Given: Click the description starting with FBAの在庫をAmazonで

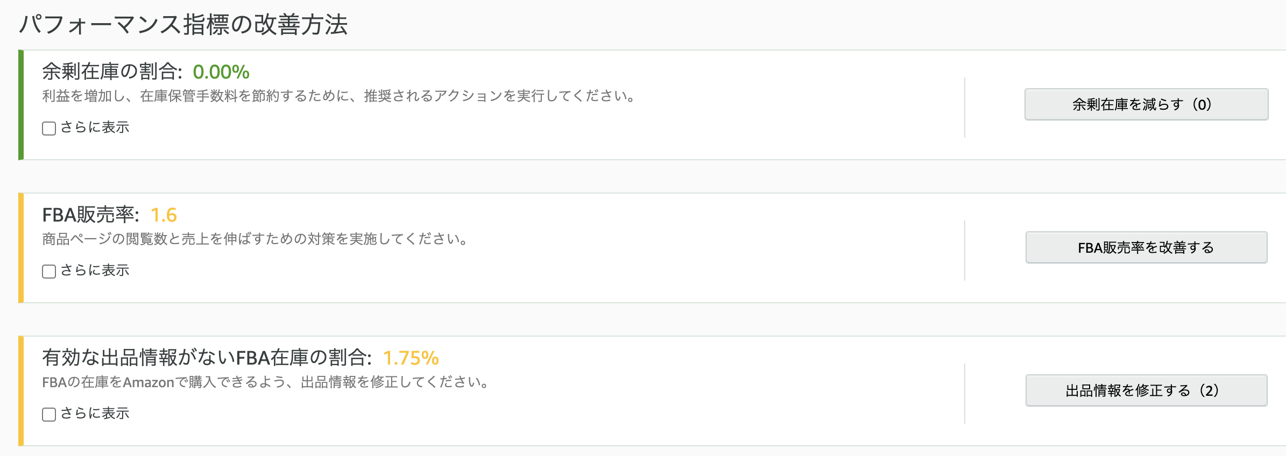Looking at the screenshot, I should click(x=267, y=382).
